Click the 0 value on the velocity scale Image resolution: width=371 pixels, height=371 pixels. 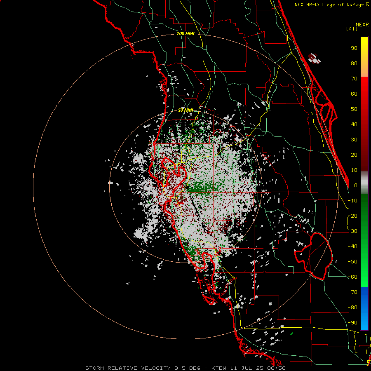click(x=356, y=185)
